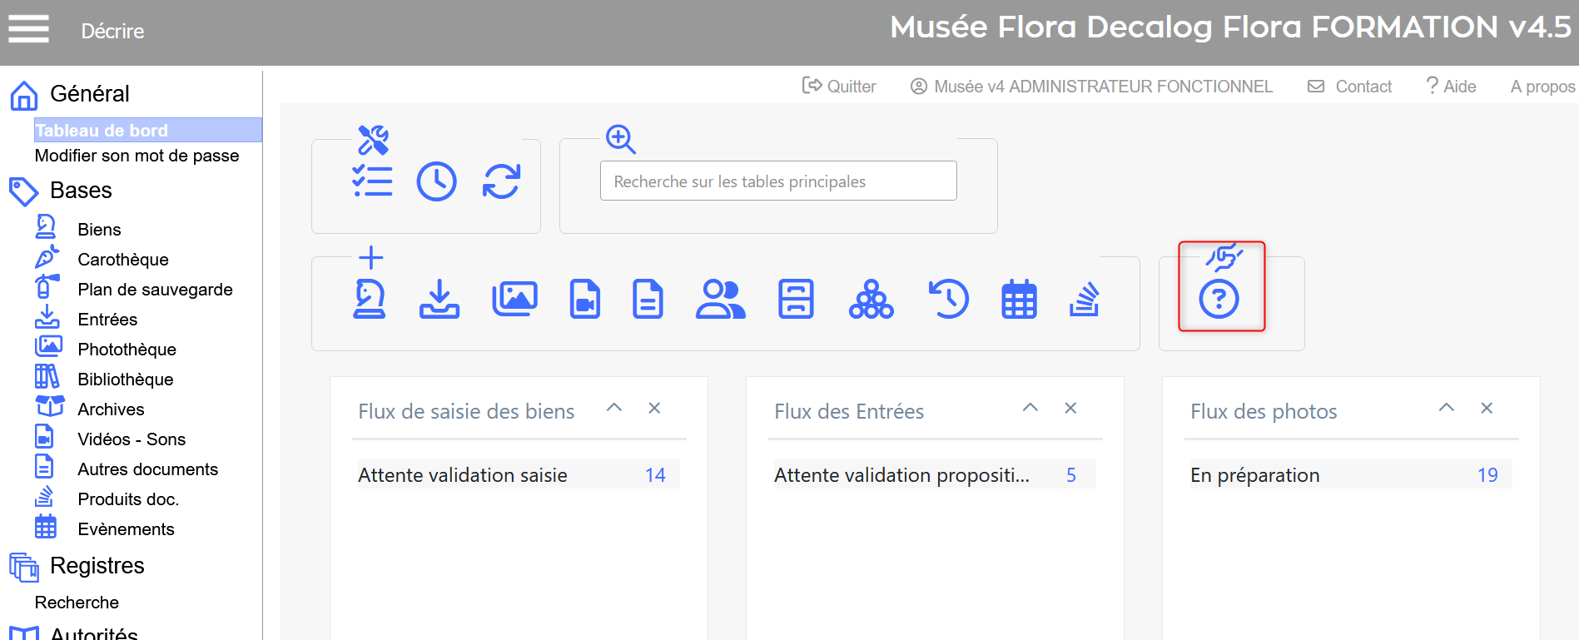The width and height of the screenshot is (1579, 640).
Task: Select Tableau de bord menu item
Action: 148,130
